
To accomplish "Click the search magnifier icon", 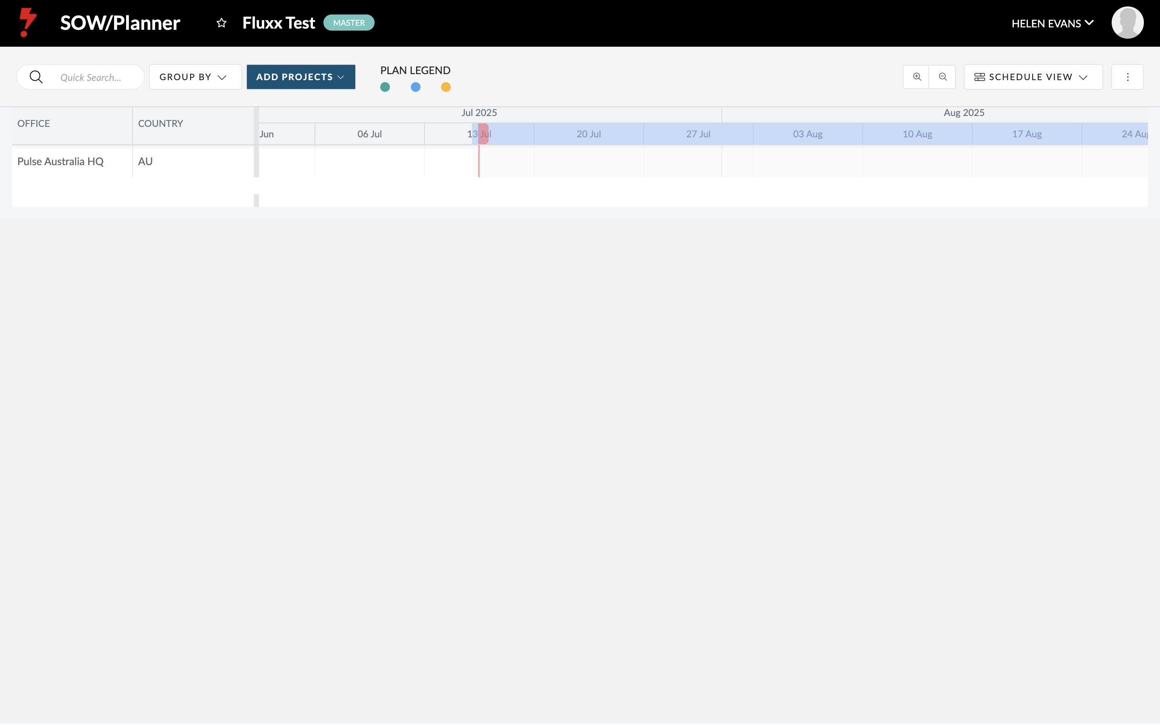I will coord(36,77).
